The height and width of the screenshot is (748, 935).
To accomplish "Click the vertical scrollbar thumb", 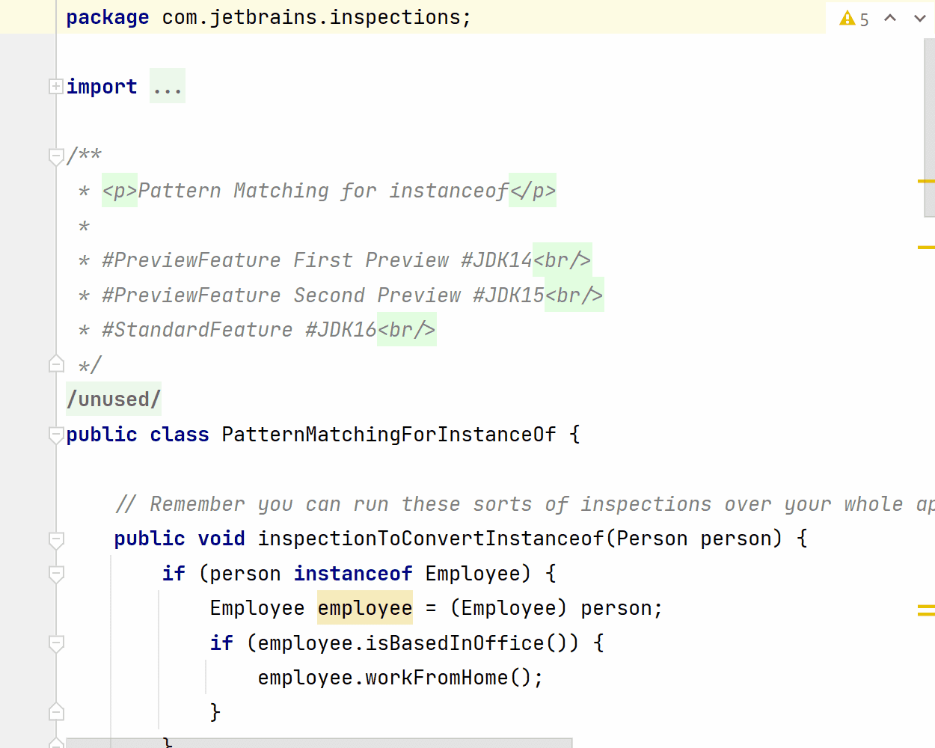I will (930, 127).
